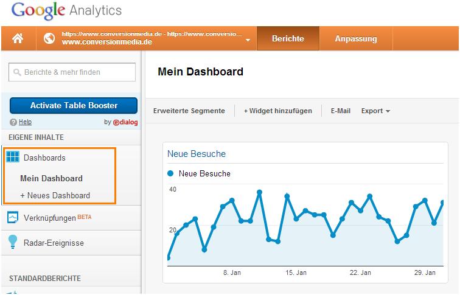Click the Verknüpfungen shortcut icon
This screenshot has height=295, width=460.
click(13, 217)
